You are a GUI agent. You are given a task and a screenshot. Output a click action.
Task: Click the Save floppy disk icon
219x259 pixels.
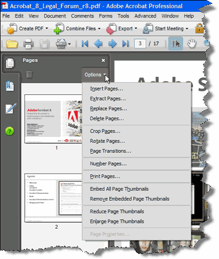[45, 44]
